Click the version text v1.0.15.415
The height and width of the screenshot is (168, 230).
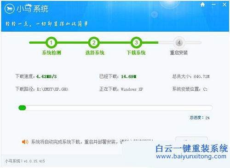(34, 161)
